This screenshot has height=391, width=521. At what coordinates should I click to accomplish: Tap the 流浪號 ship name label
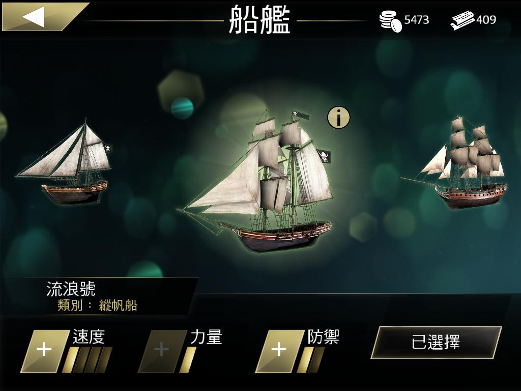[71, 289]
